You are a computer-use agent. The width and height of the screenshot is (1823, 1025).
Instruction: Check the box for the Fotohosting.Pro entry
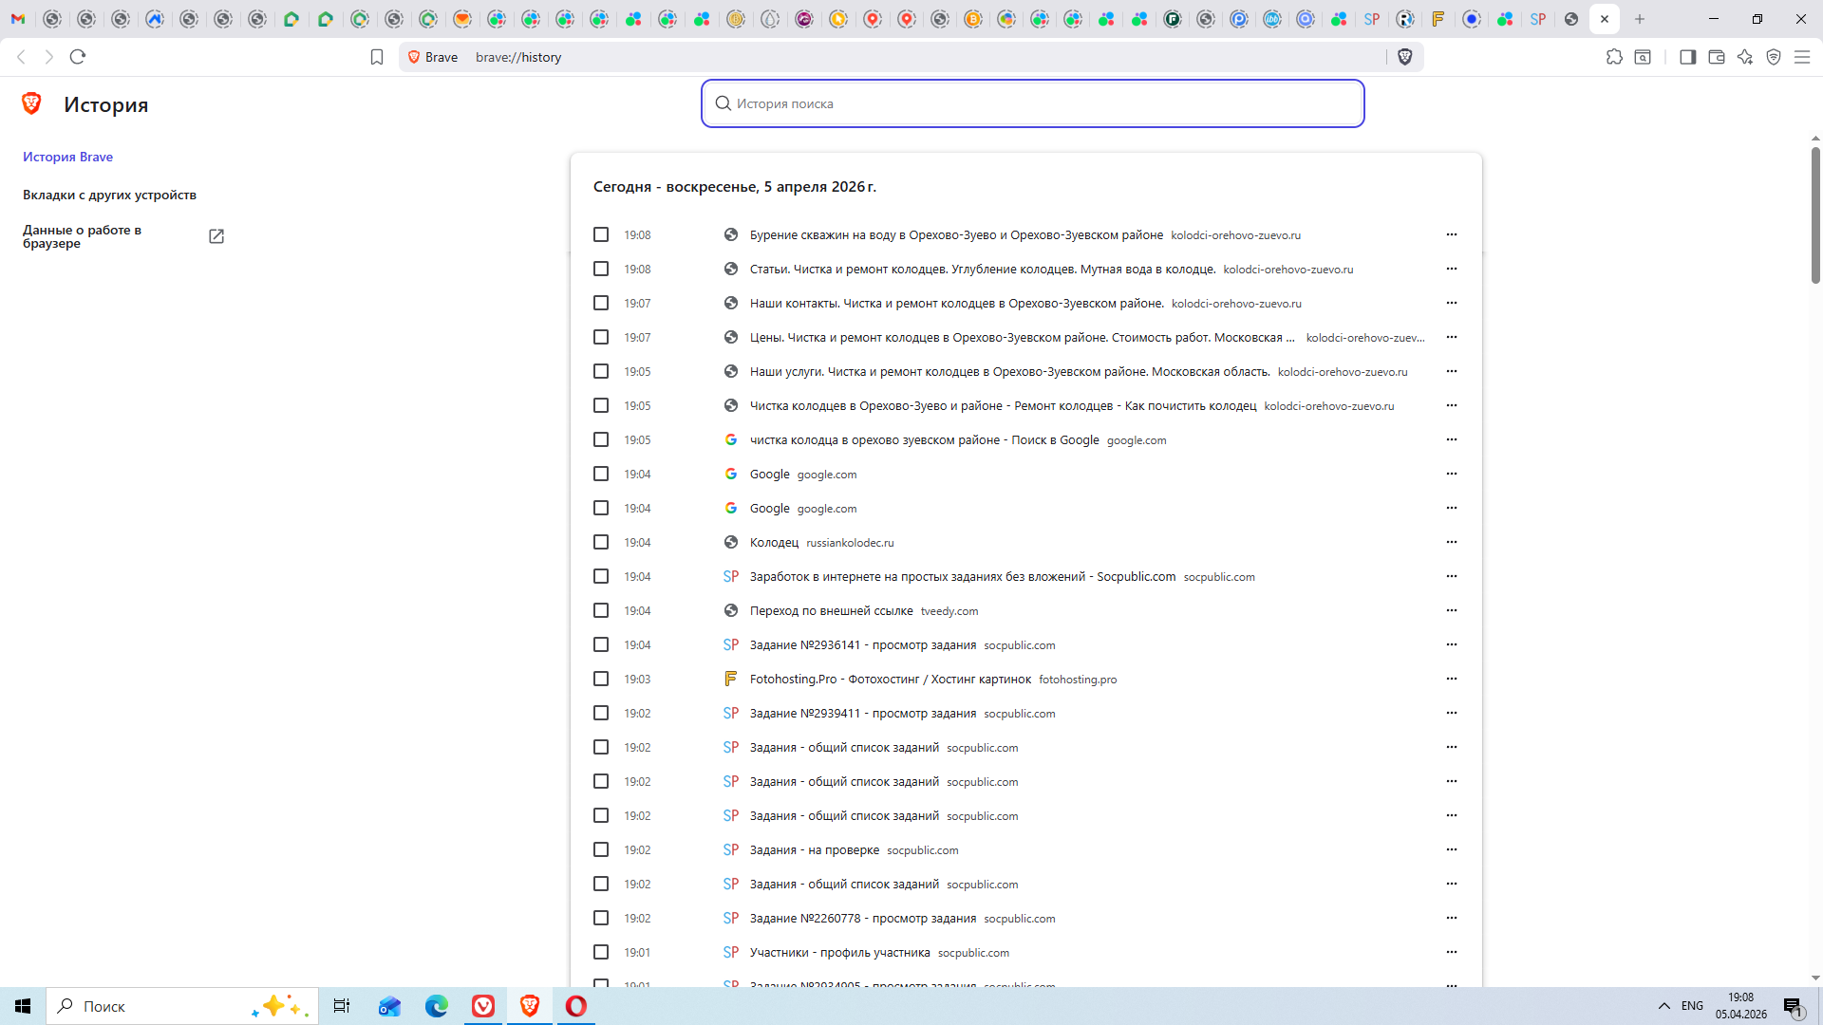pyautogui.click(x=601, y=679)
